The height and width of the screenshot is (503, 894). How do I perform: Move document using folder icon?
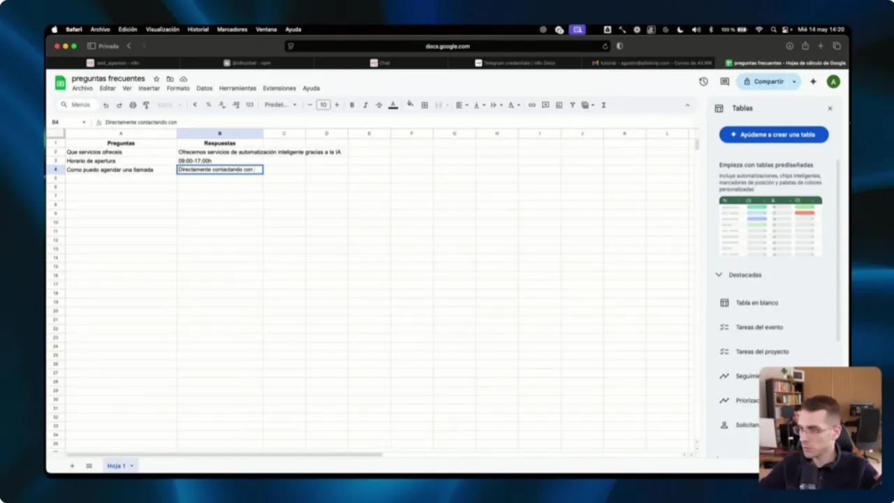(170, 79)
